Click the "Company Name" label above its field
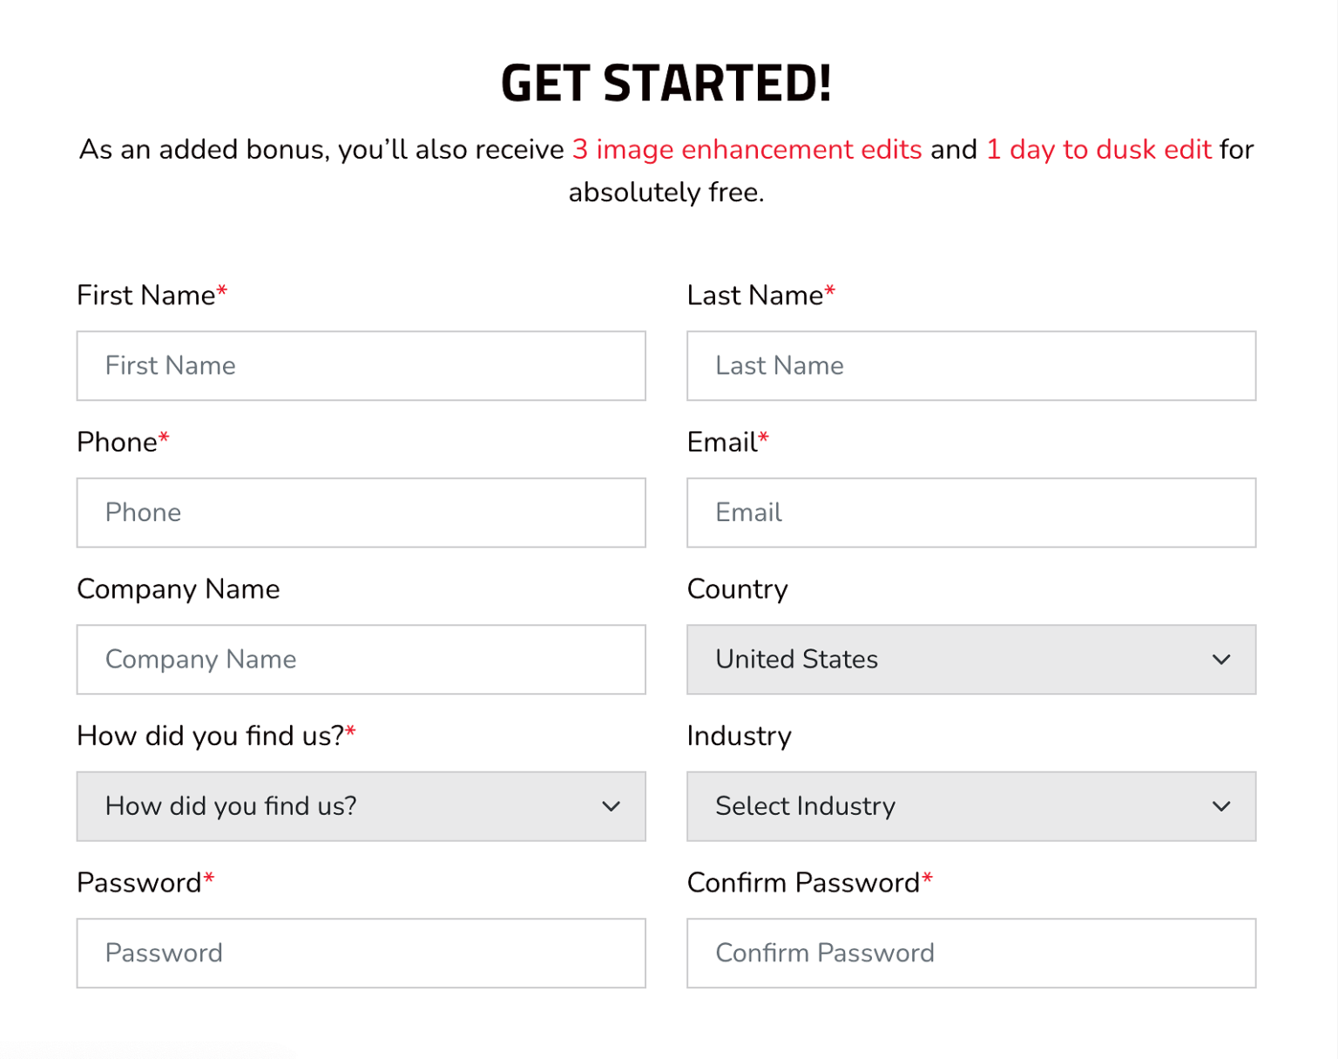Viewport: 1338px width, 1059px height. click(x=179, y=589)
